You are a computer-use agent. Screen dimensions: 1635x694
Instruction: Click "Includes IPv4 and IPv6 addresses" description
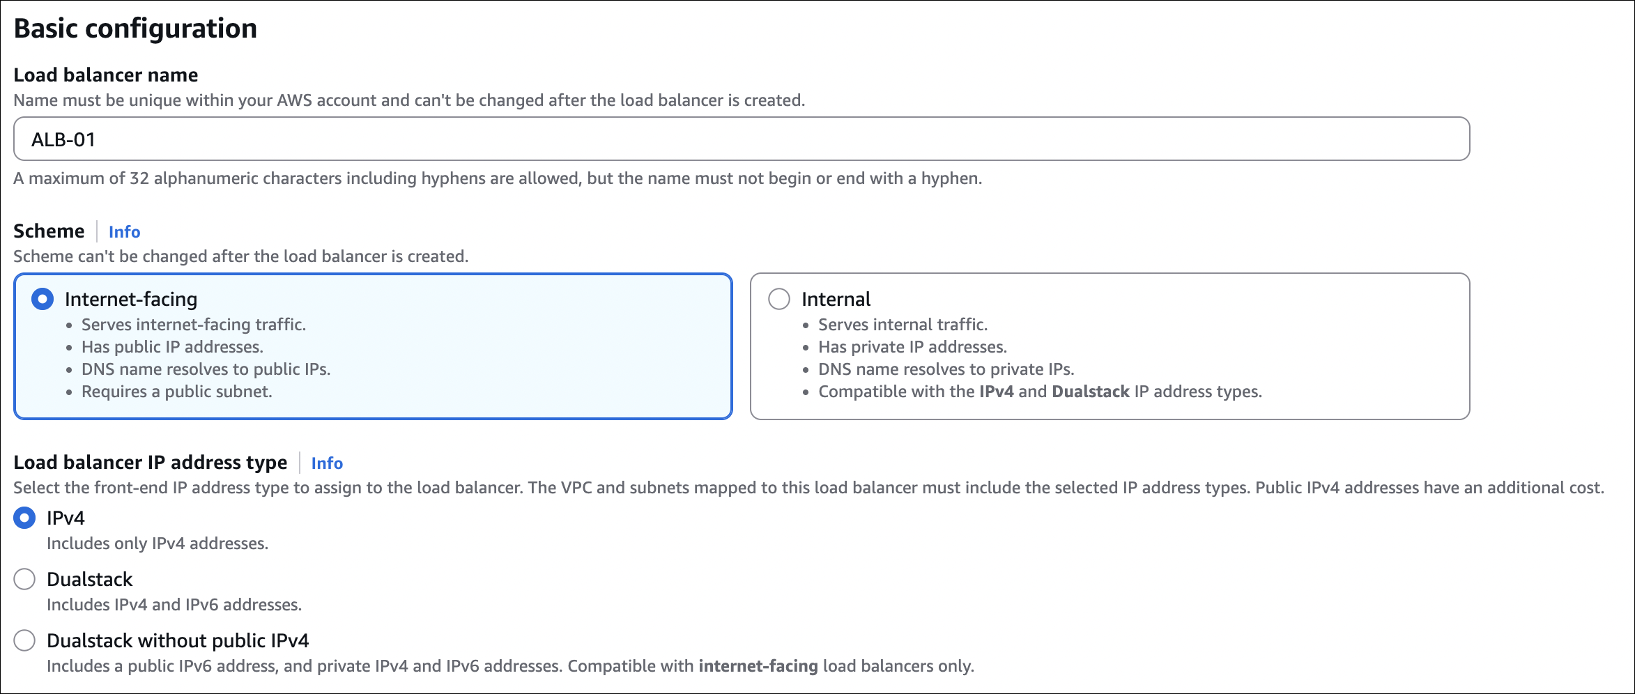[x=174, y=605]
